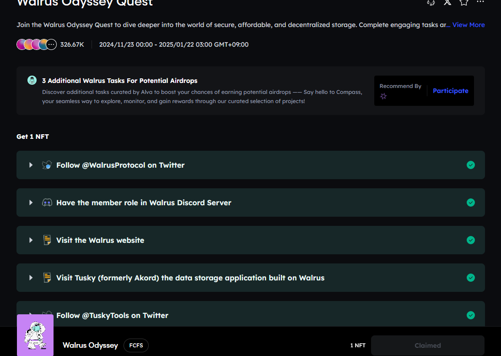
Task: Click the Recommend By label
Action: click(x=400, y=86)
